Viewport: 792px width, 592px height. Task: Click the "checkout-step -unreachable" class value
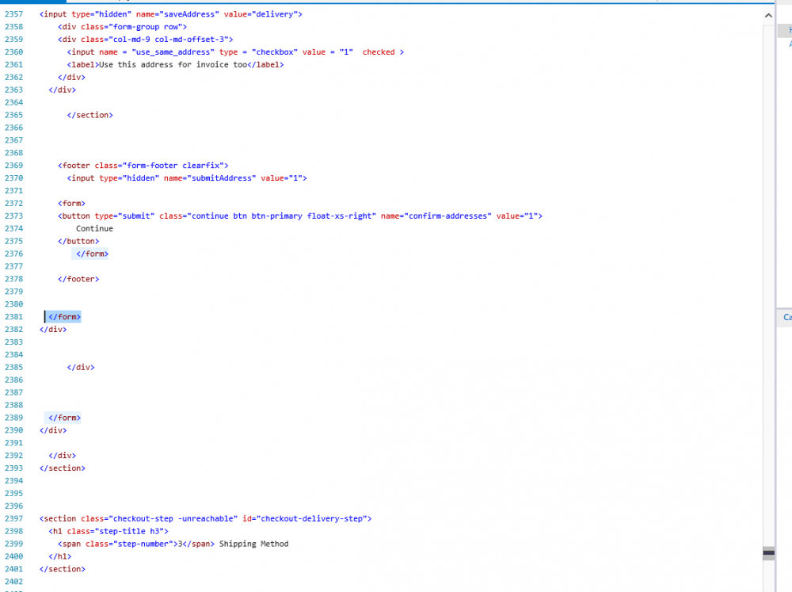tap(173, 519)
